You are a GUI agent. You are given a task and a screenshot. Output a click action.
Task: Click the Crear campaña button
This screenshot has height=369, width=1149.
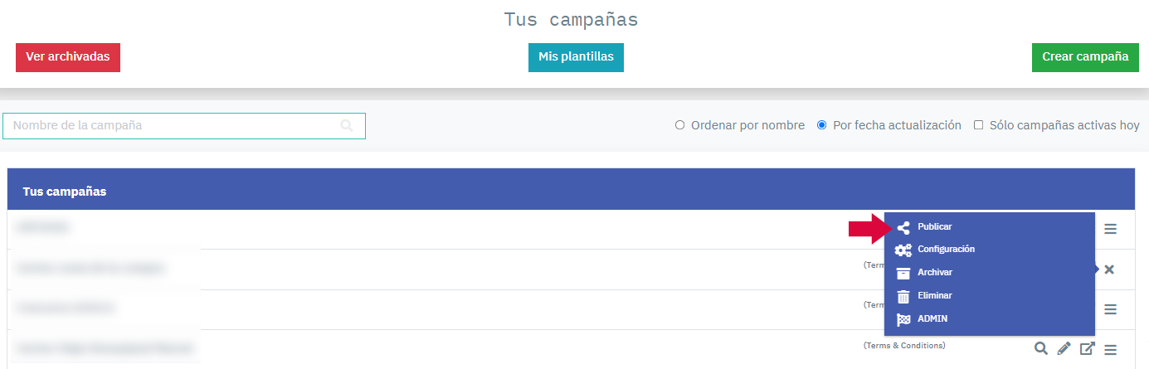[x=1084, y=57]
